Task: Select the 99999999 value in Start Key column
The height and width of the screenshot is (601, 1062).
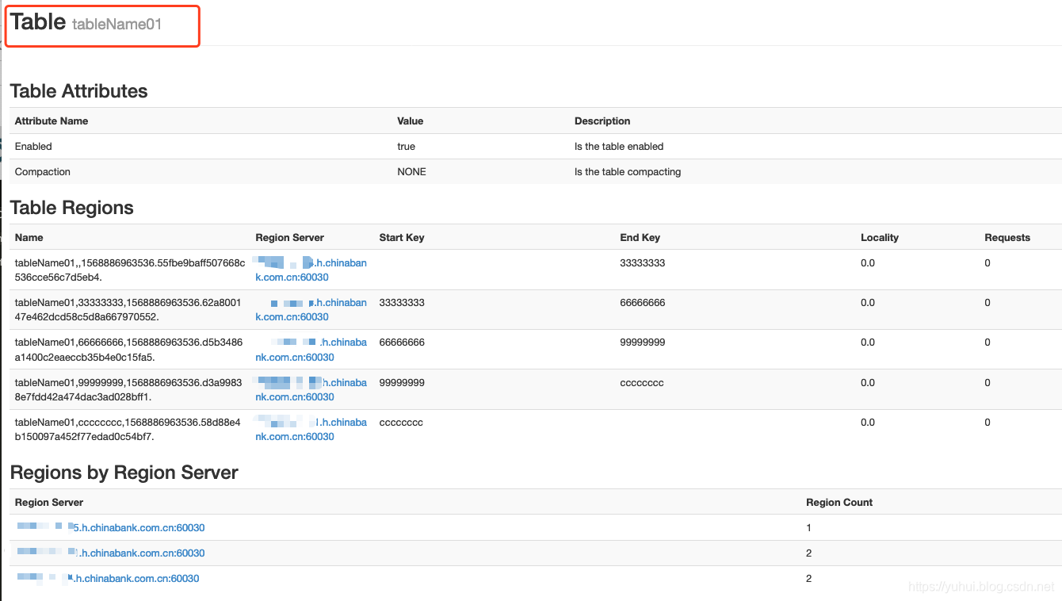Action: pyautogui.click(x=402, y=383)
